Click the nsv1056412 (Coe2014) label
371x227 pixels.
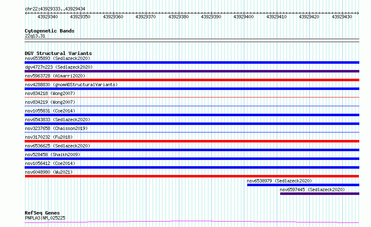click(50, 163)
